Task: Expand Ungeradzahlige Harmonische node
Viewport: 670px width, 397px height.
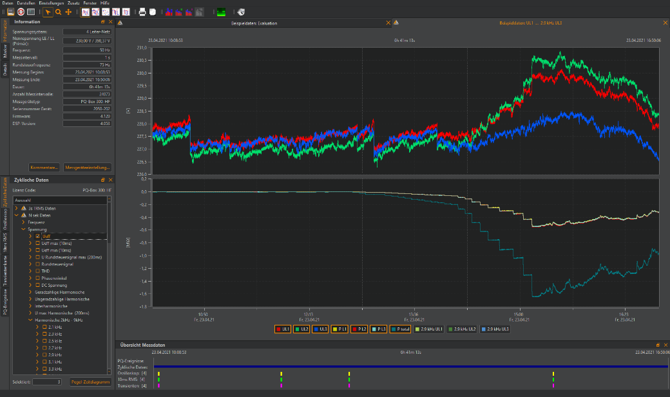Action: tap(30, 299)
